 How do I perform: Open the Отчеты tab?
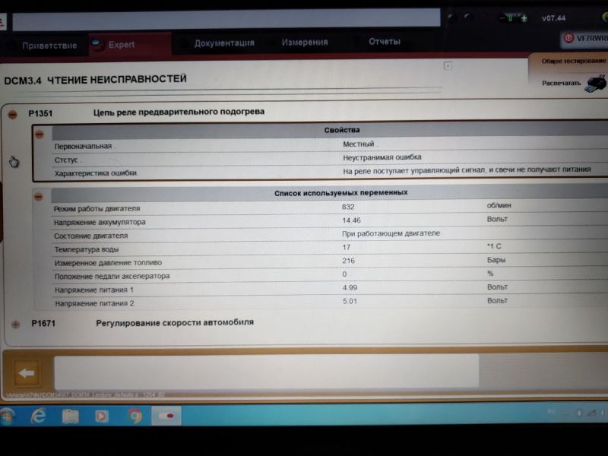385,42
